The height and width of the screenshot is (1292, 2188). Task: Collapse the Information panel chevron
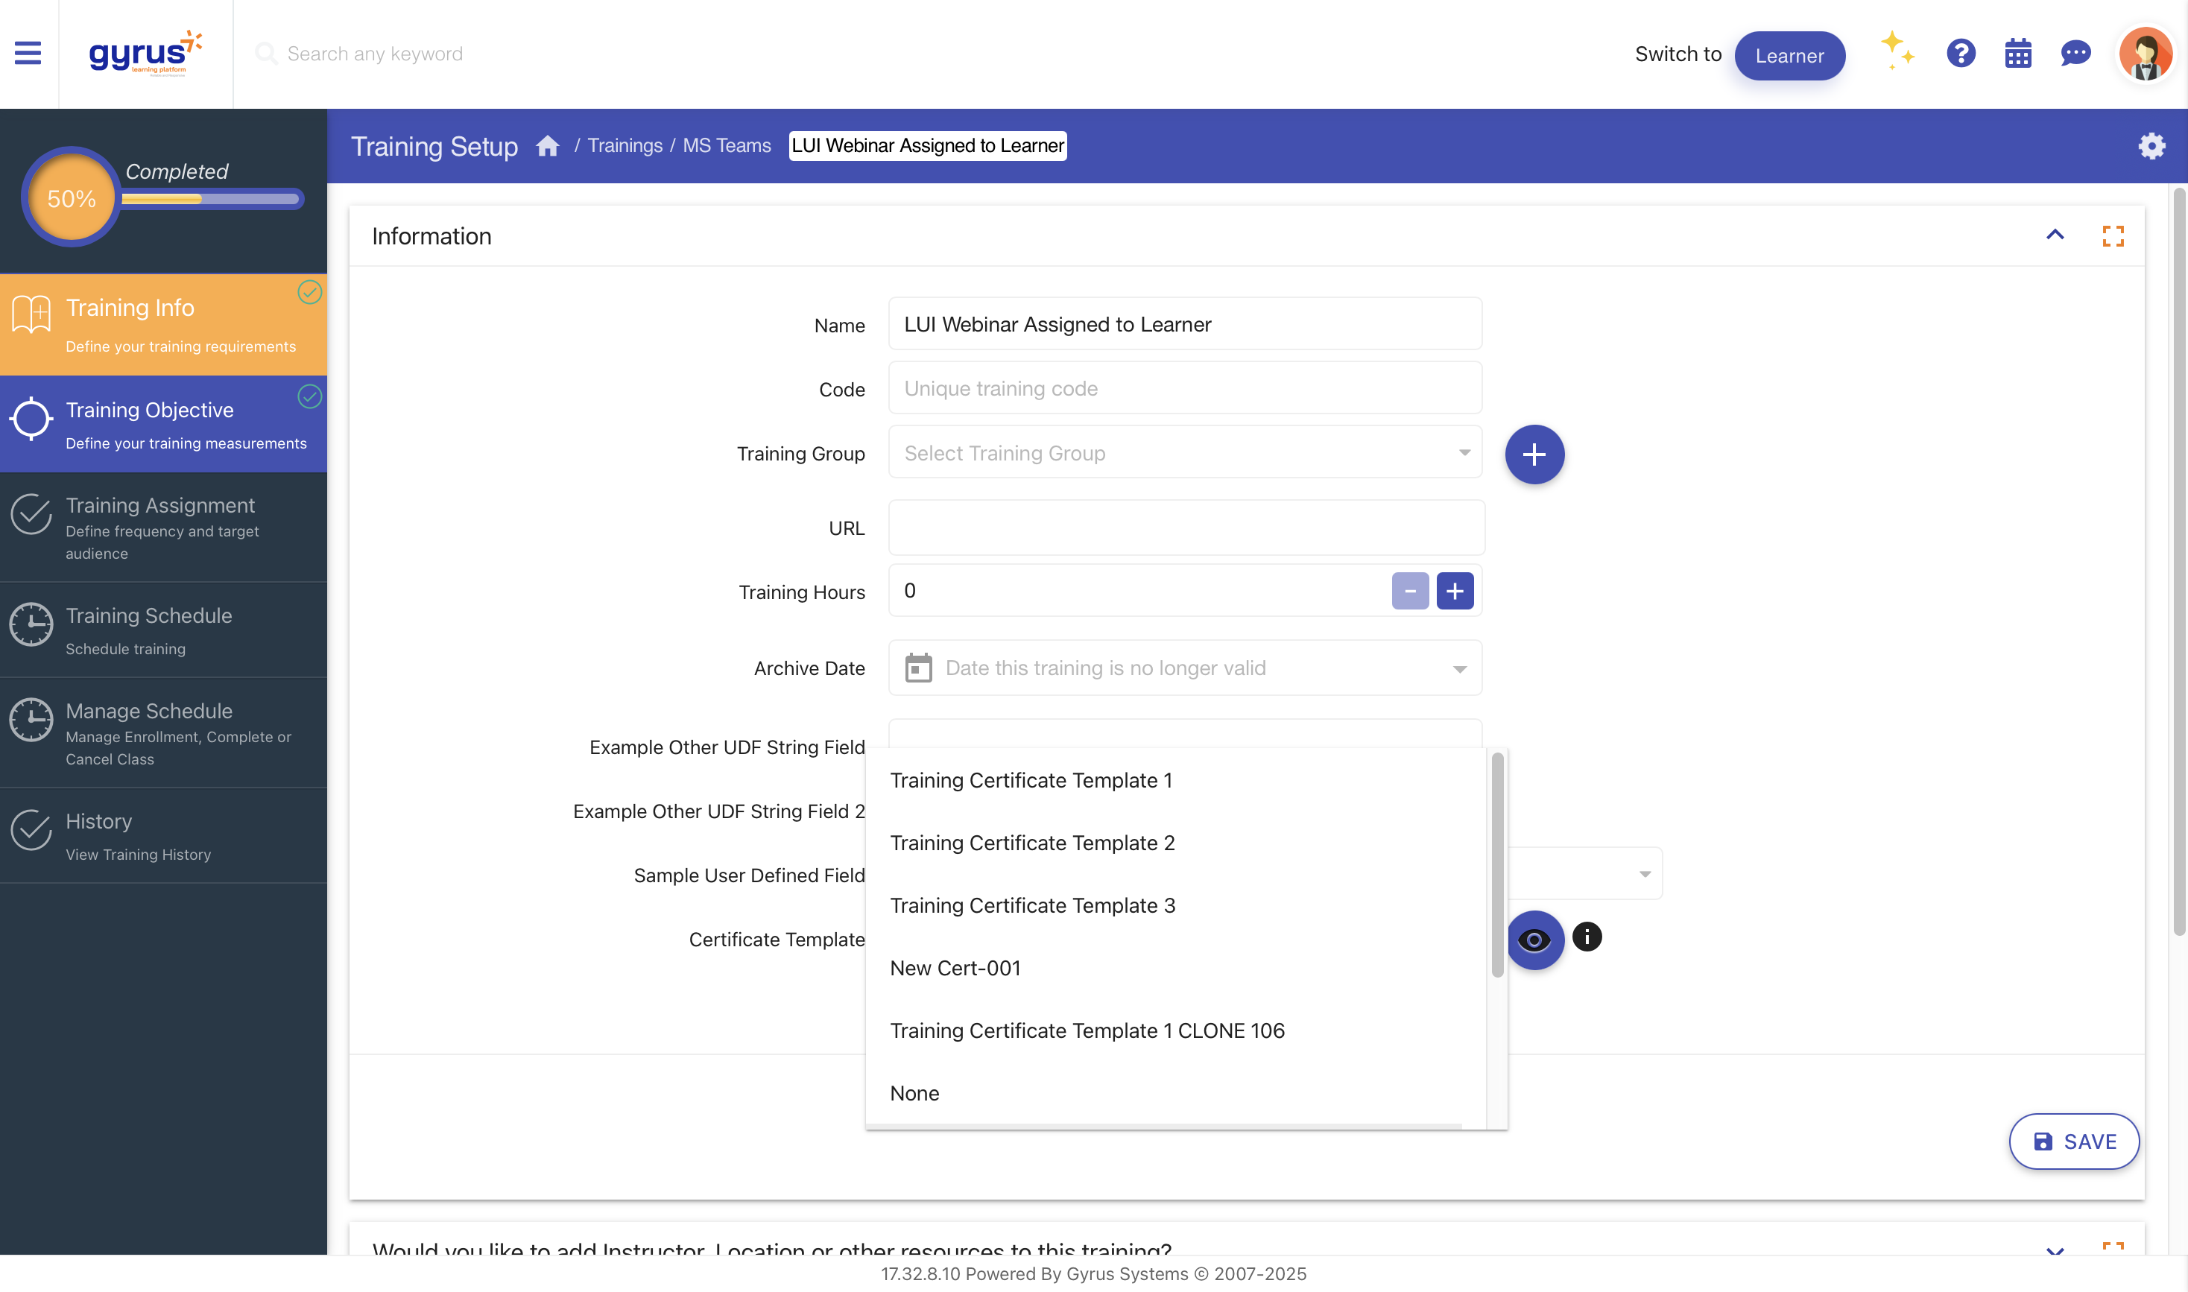(x=2055, y=235)
